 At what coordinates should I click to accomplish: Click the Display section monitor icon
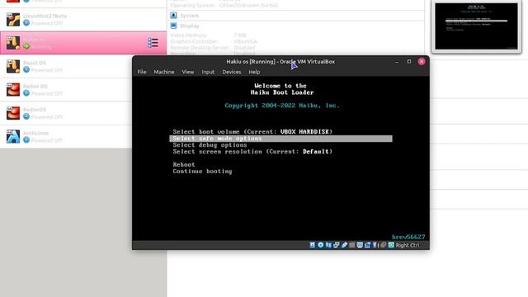pos(173,26)
